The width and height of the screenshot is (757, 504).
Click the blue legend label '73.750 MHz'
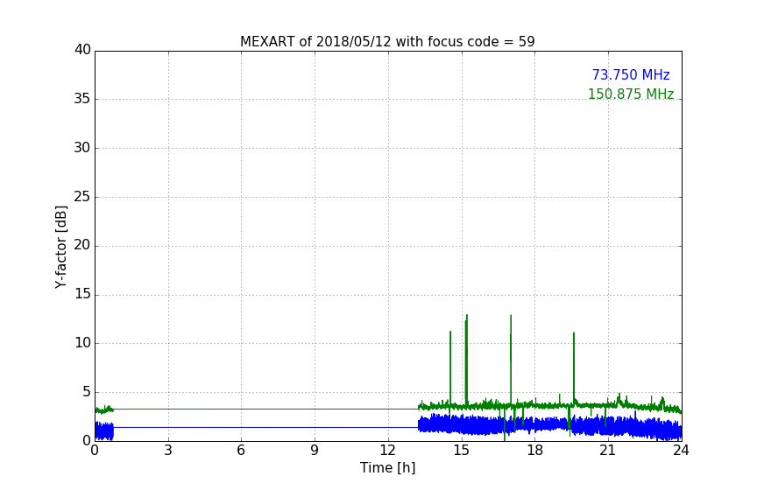coord(631,74)
